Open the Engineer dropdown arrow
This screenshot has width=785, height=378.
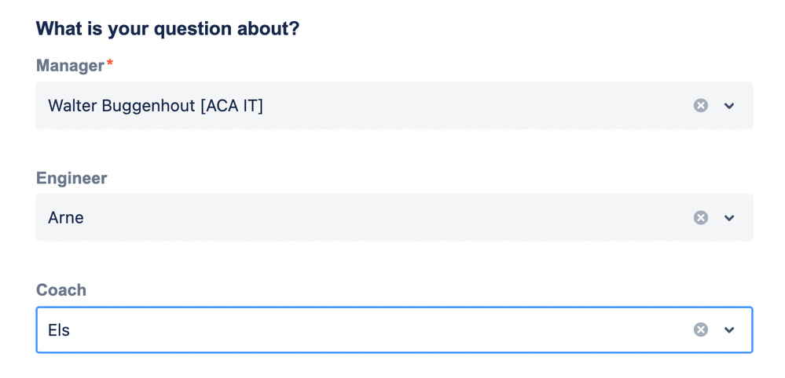[x=729, y=218]
